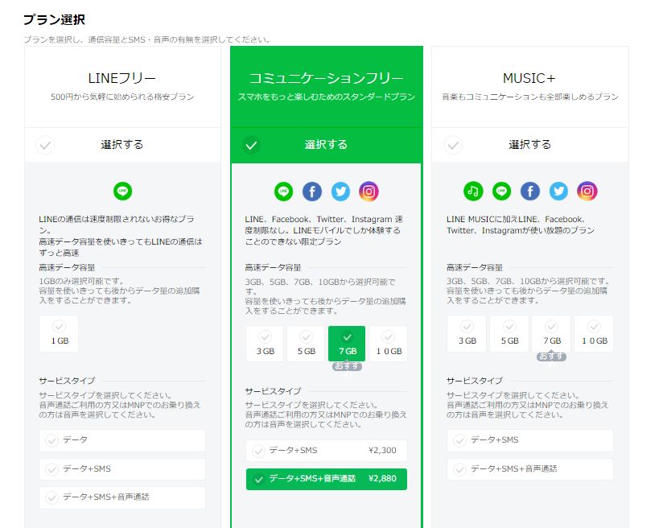
Task: Select データ+SMS+音声通話 ¥2,880 option
Action: click(327, 479)
